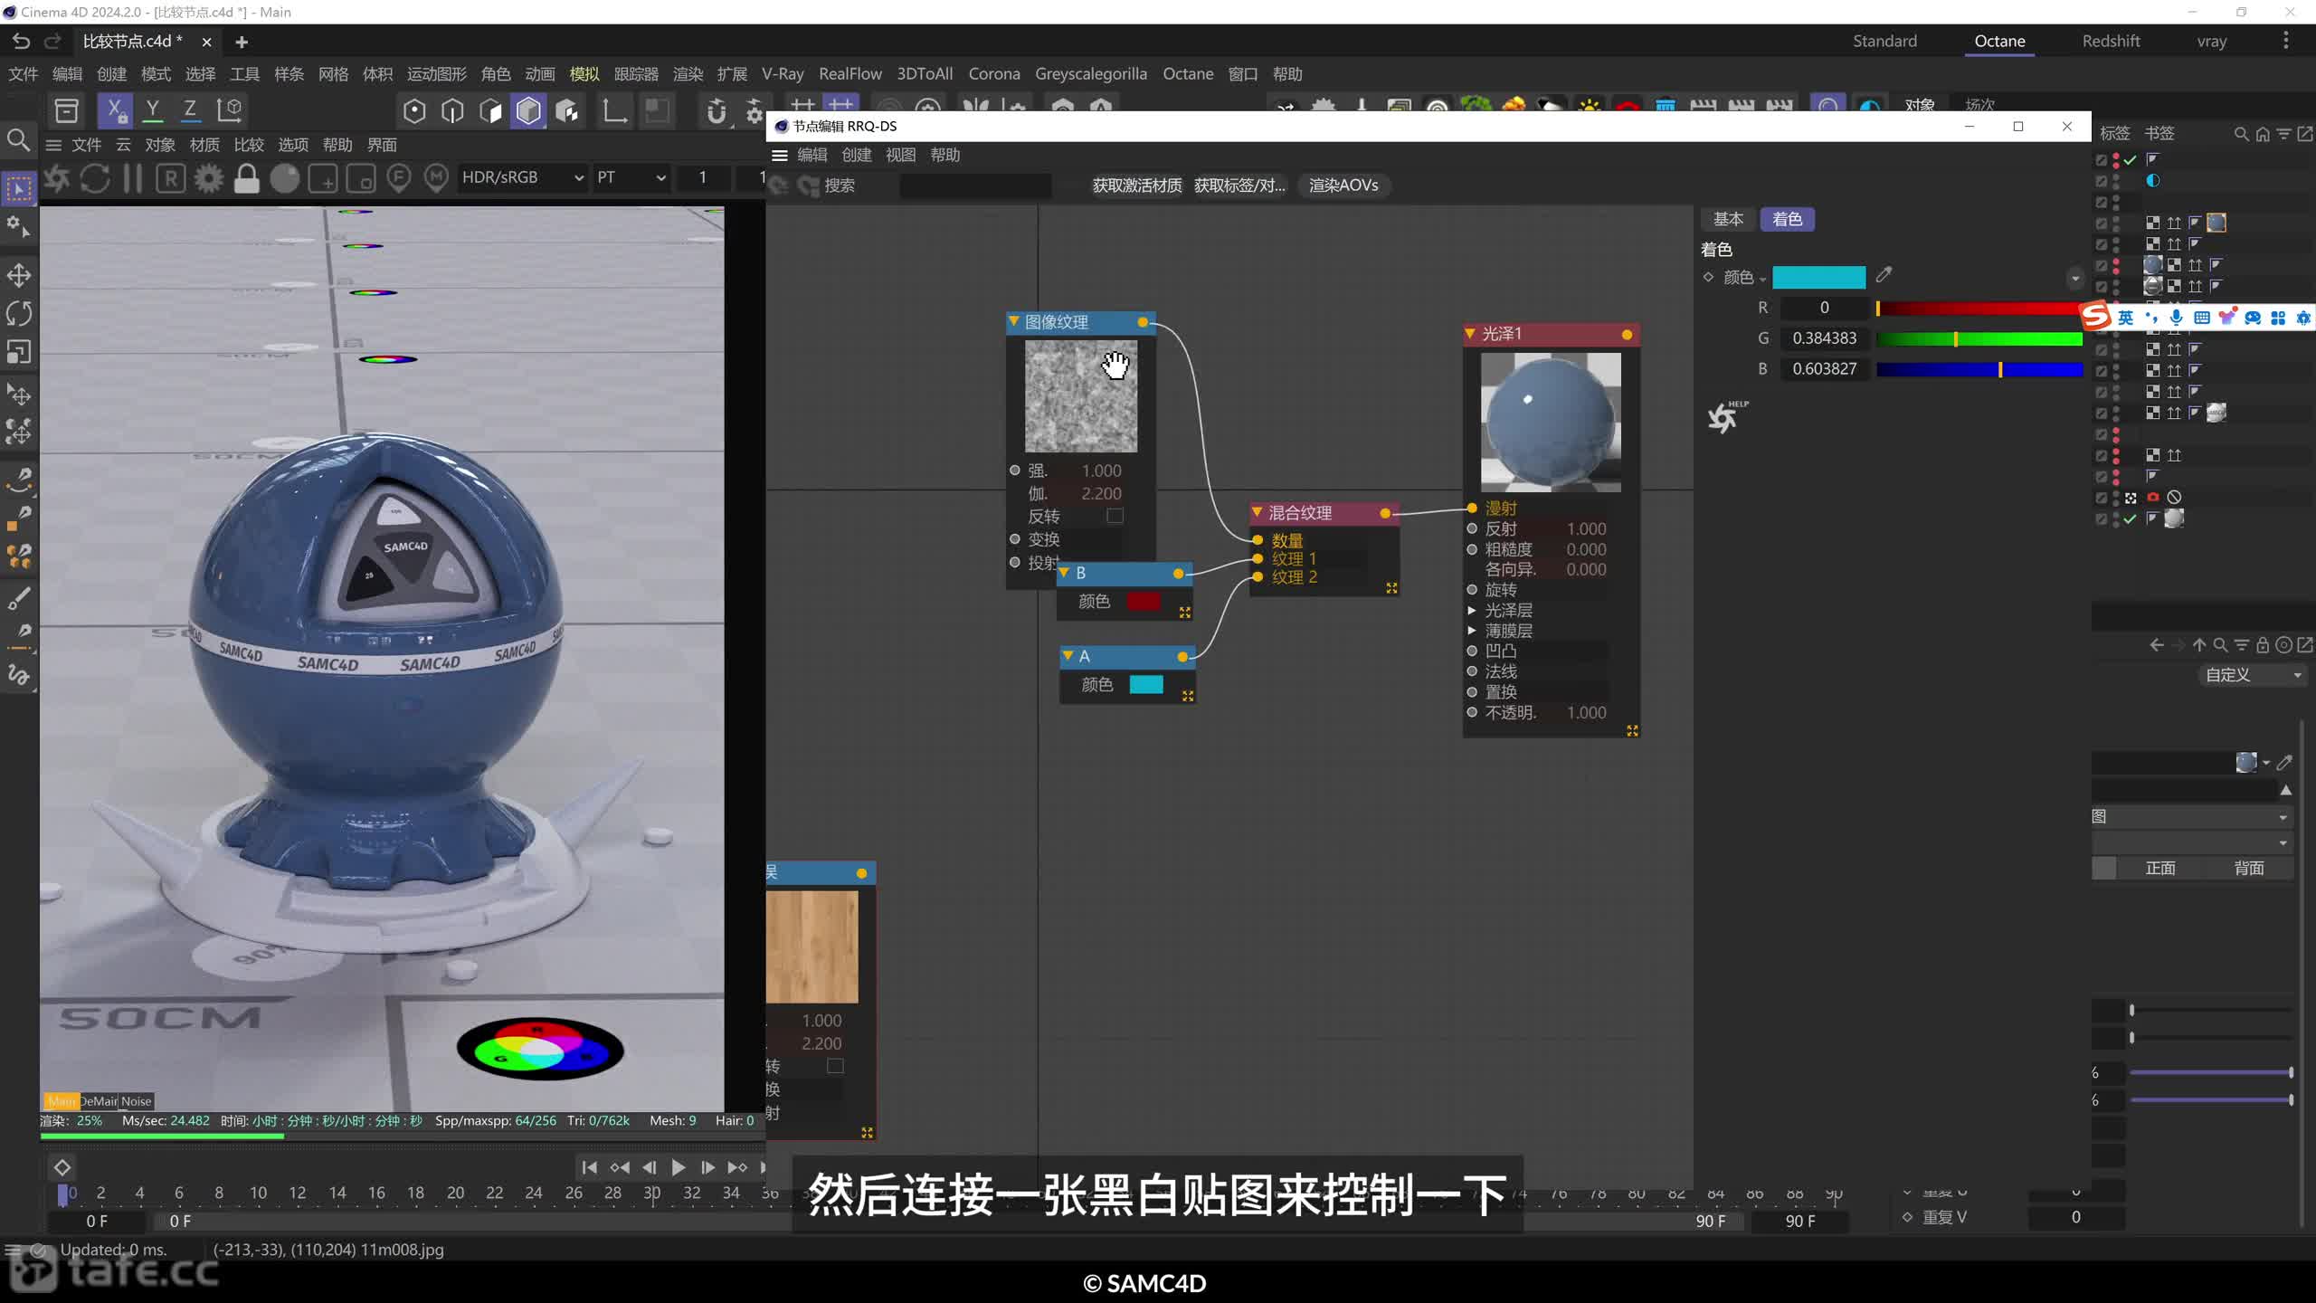
Task: Toggle 反转 checkbox in the wood texture node
Action: (835, 1066)
